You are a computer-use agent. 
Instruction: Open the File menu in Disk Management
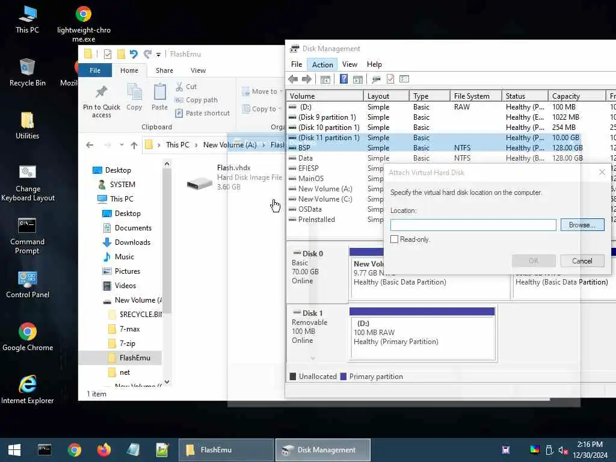[297, 64]
